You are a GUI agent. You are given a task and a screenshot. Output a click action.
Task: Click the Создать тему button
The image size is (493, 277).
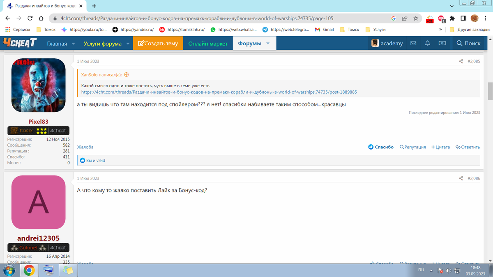coord(158,44)
